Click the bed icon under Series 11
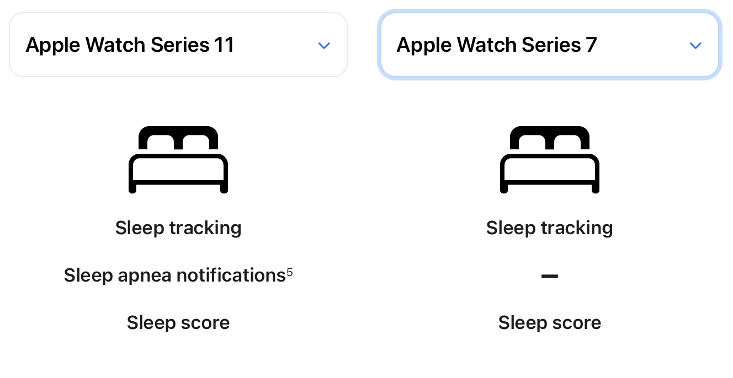 178,160
